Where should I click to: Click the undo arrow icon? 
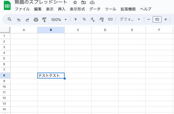click(18, 19)
